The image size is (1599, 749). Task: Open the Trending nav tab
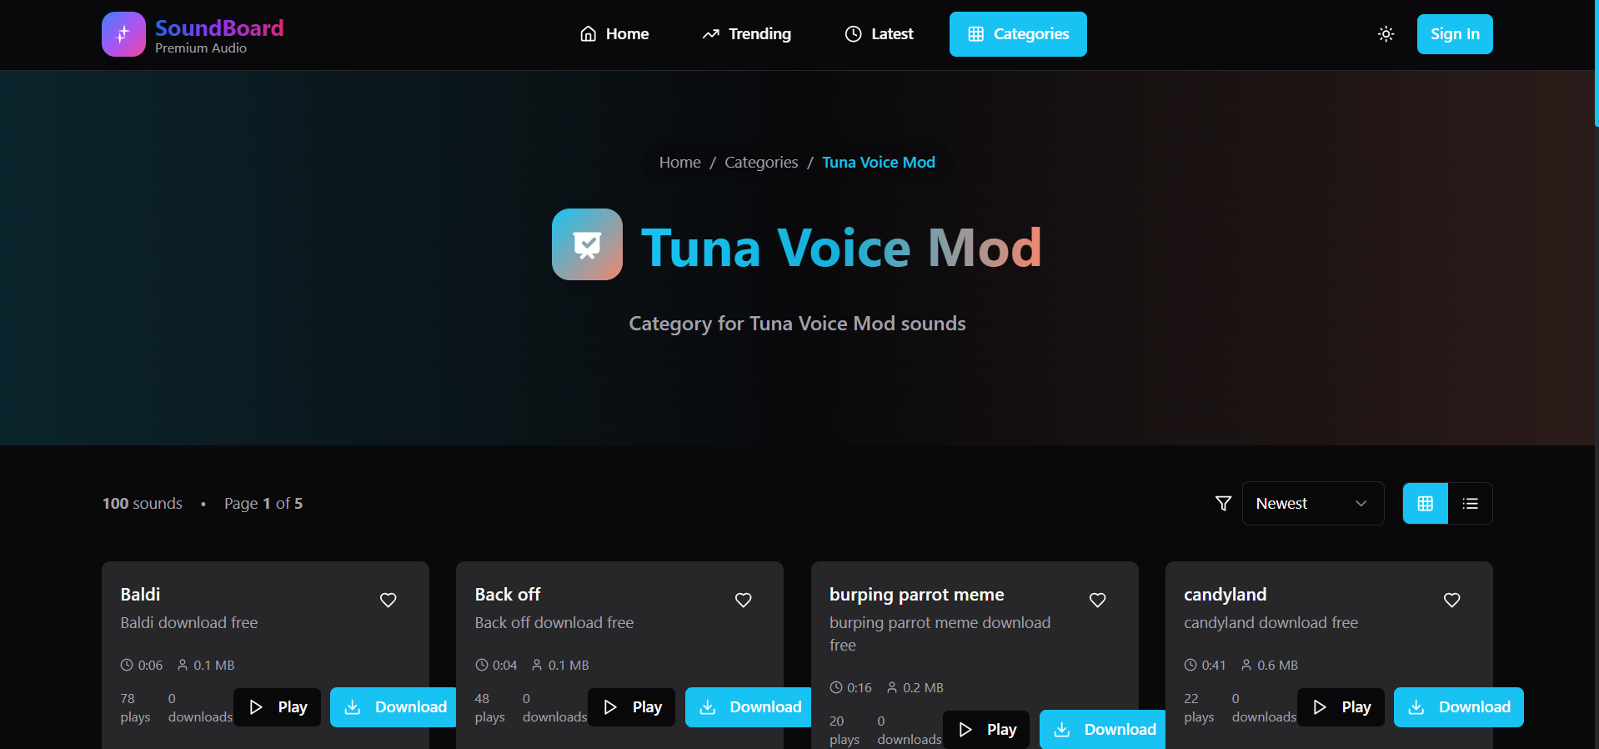point(747,34)
